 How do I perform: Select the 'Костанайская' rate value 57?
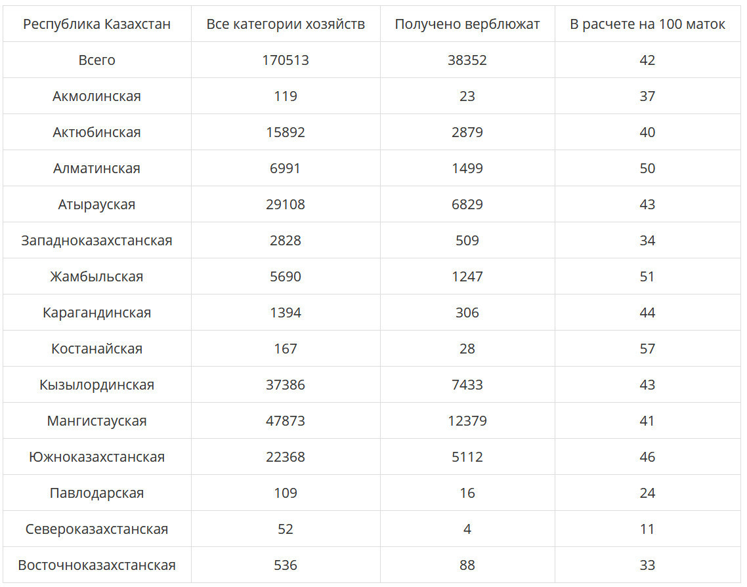click(x=647, y=348)
